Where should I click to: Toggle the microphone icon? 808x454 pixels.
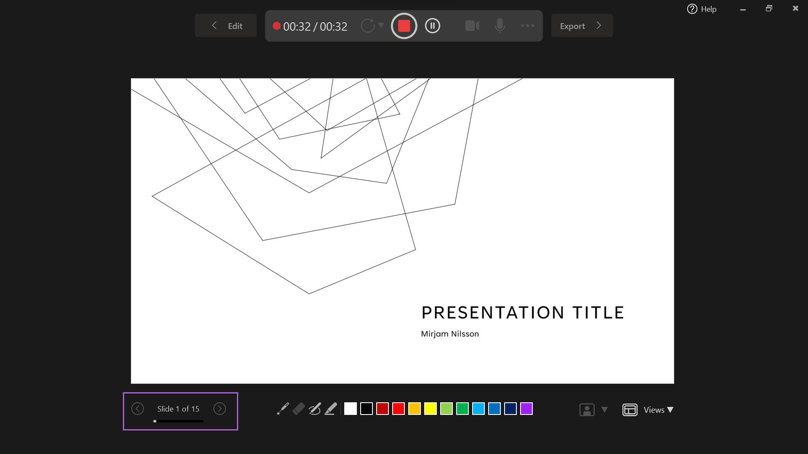click(x=500, y=26)
